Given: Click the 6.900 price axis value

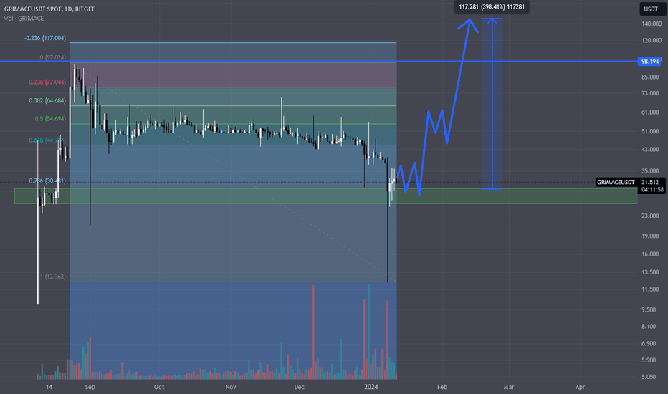Looking at the screenshot, I should (649, 343).
